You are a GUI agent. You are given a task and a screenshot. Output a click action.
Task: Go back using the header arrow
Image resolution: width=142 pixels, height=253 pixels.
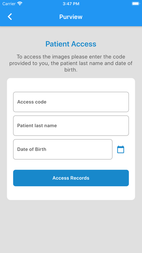point(10,17)
